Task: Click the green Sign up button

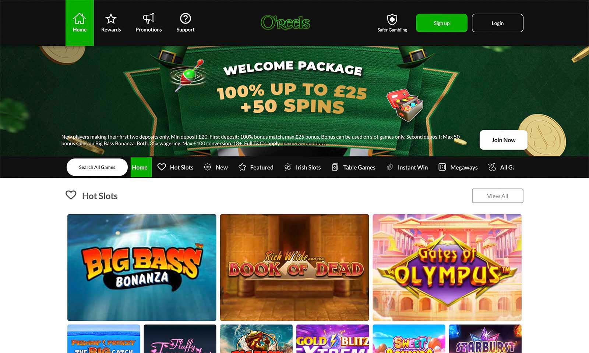Action: point(442,23)
